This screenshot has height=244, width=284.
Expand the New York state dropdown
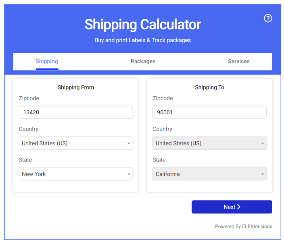[x=76, y=174]
